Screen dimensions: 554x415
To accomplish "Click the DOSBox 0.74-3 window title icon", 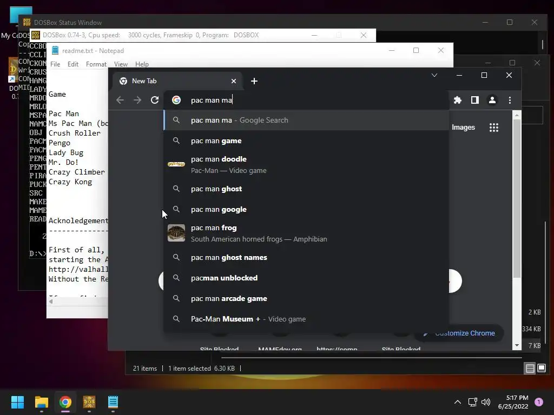I will (x=36, y=35).
